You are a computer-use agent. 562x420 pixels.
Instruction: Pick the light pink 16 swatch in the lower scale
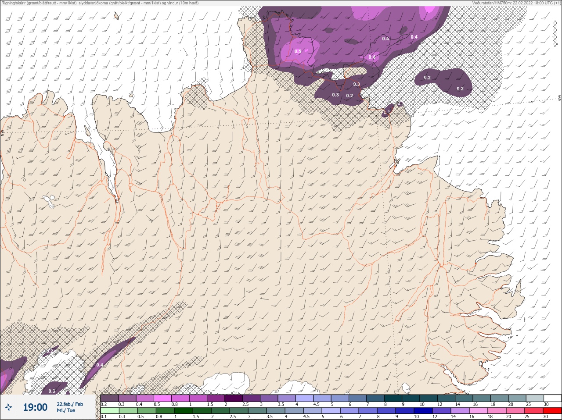point(479,411)
